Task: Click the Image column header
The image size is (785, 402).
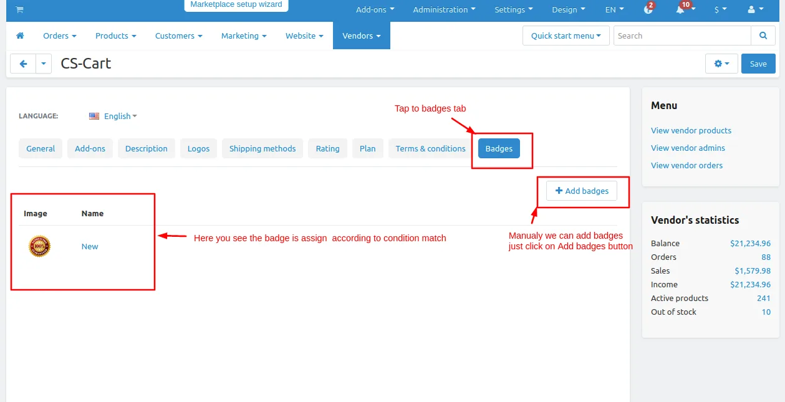Action: point(36,213)
